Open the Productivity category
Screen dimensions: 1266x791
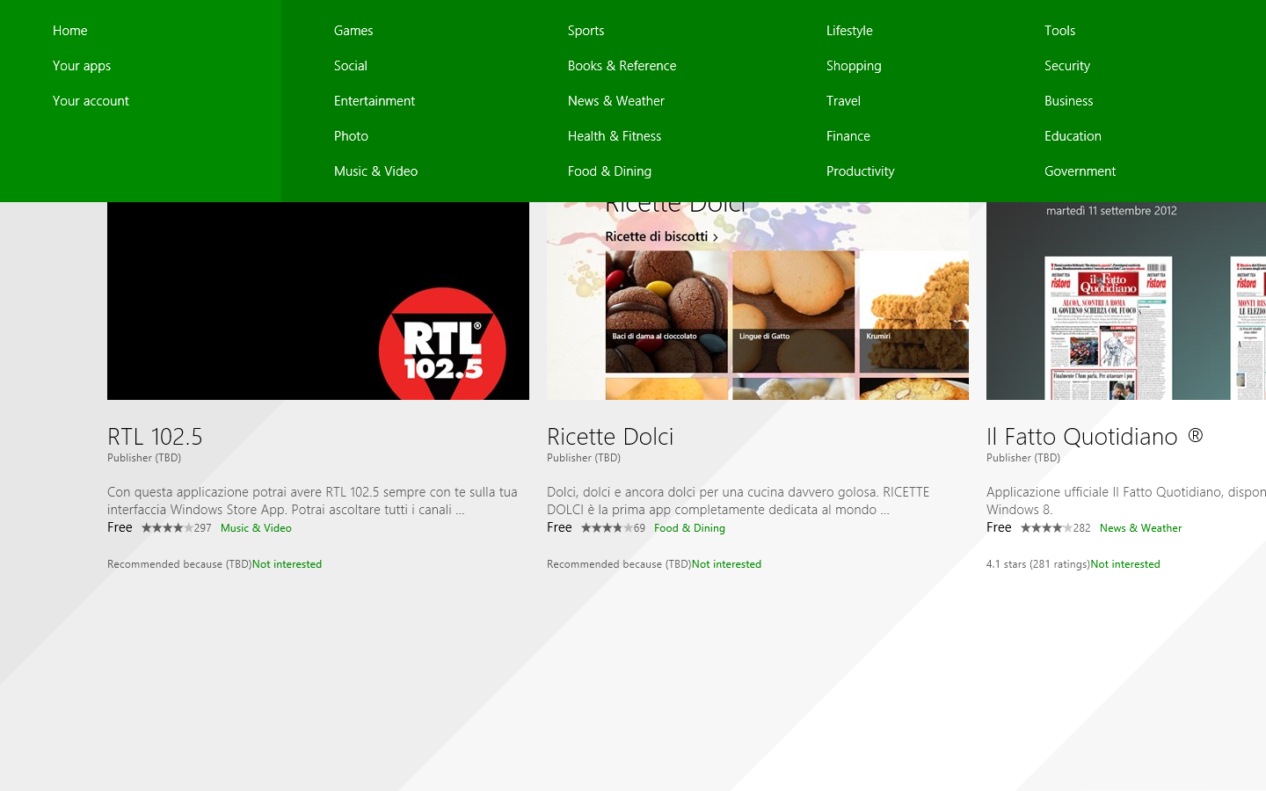click(x=860, y=171)
